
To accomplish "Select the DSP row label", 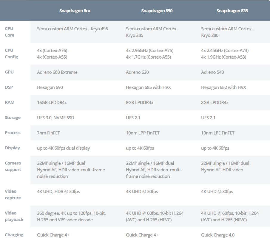I will click(x=9, y=87).
